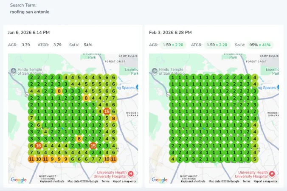Click the rank 5 pin in bottom-right corner of right map

coord(255,159)
